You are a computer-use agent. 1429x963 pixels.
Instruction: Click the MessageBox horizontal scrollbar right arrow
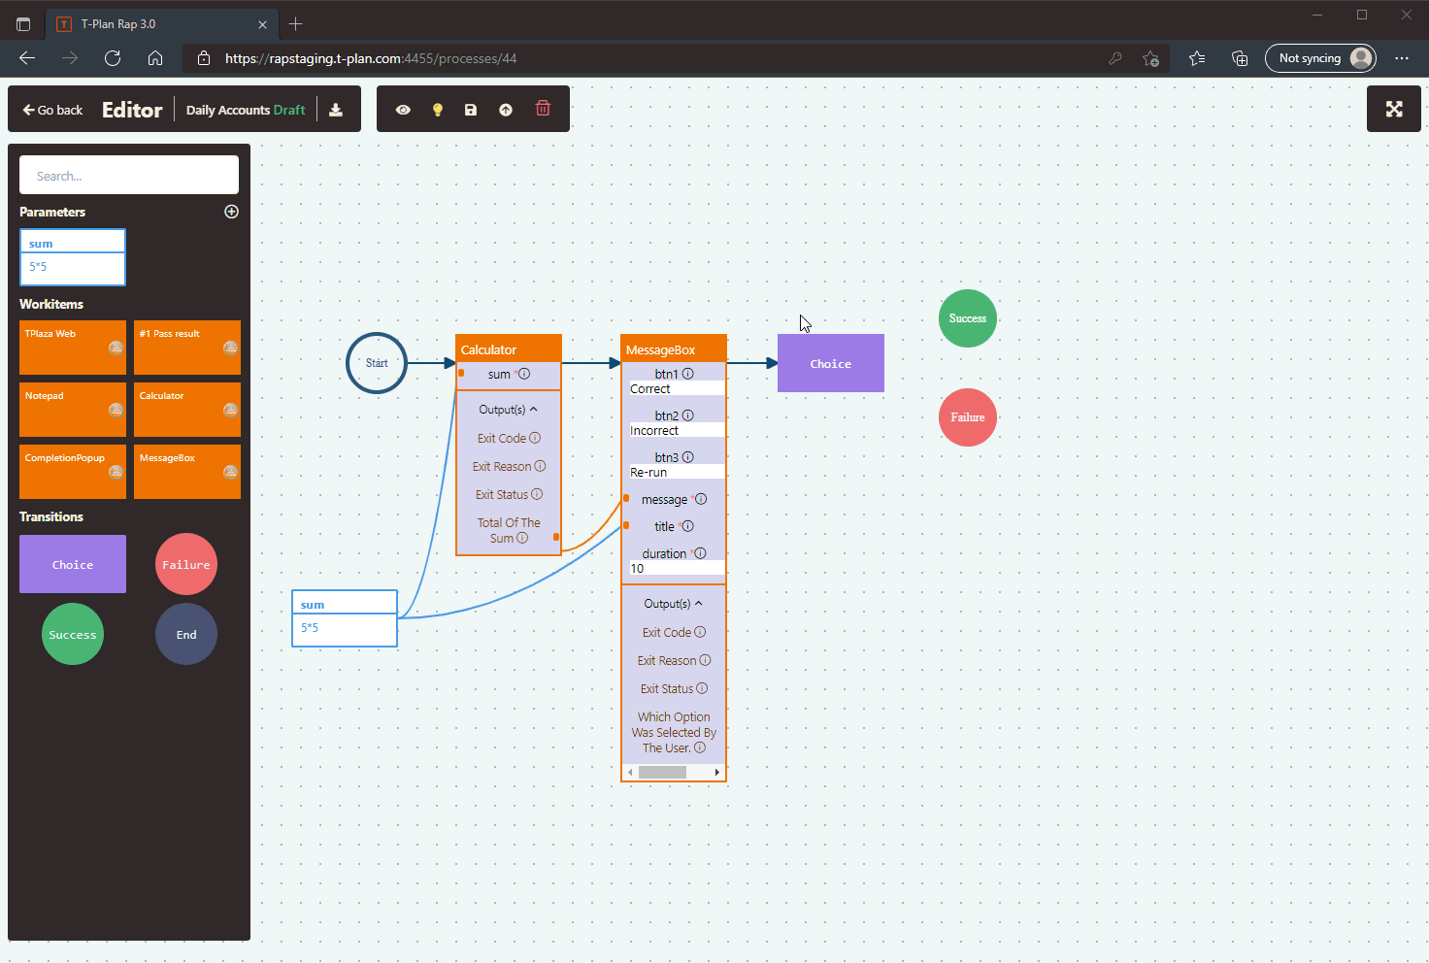[717, 773]
